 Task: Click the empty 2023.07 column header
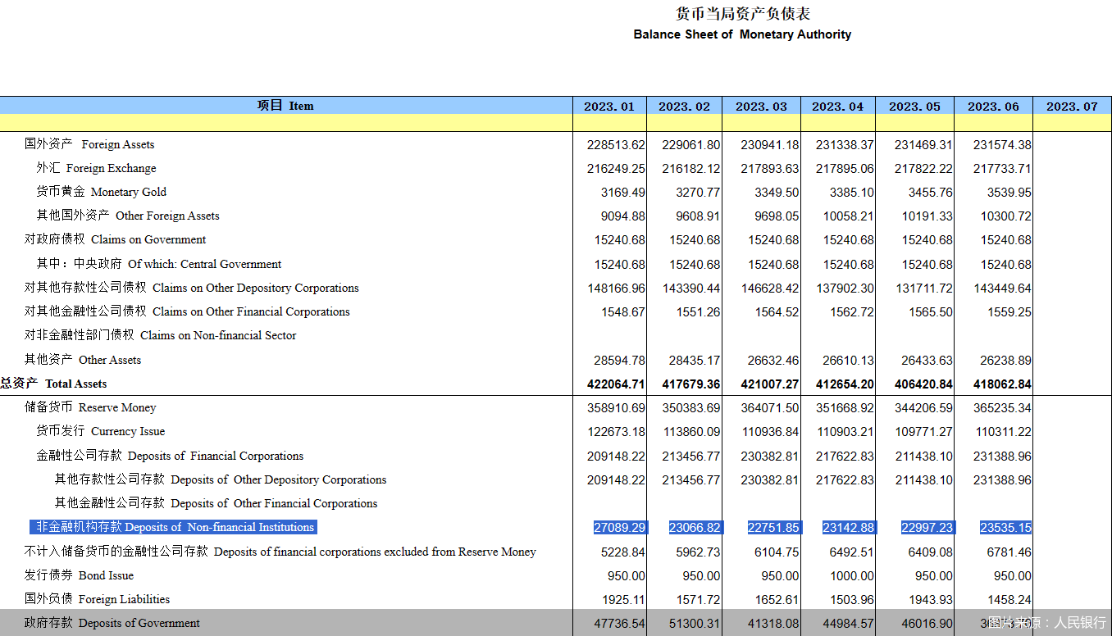pos(1072,107)
